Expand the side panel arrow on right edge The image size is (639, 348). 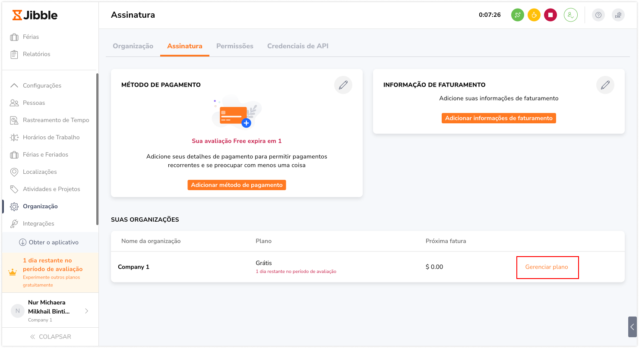(633, 327)
